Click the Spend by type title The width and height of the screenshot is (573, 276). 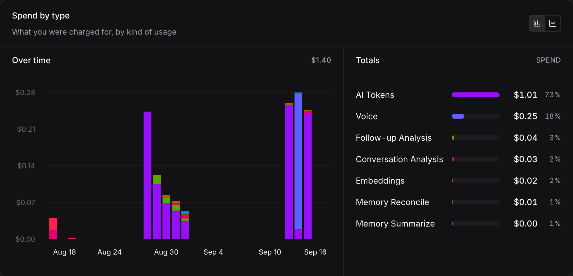click(x=41, y=15)
